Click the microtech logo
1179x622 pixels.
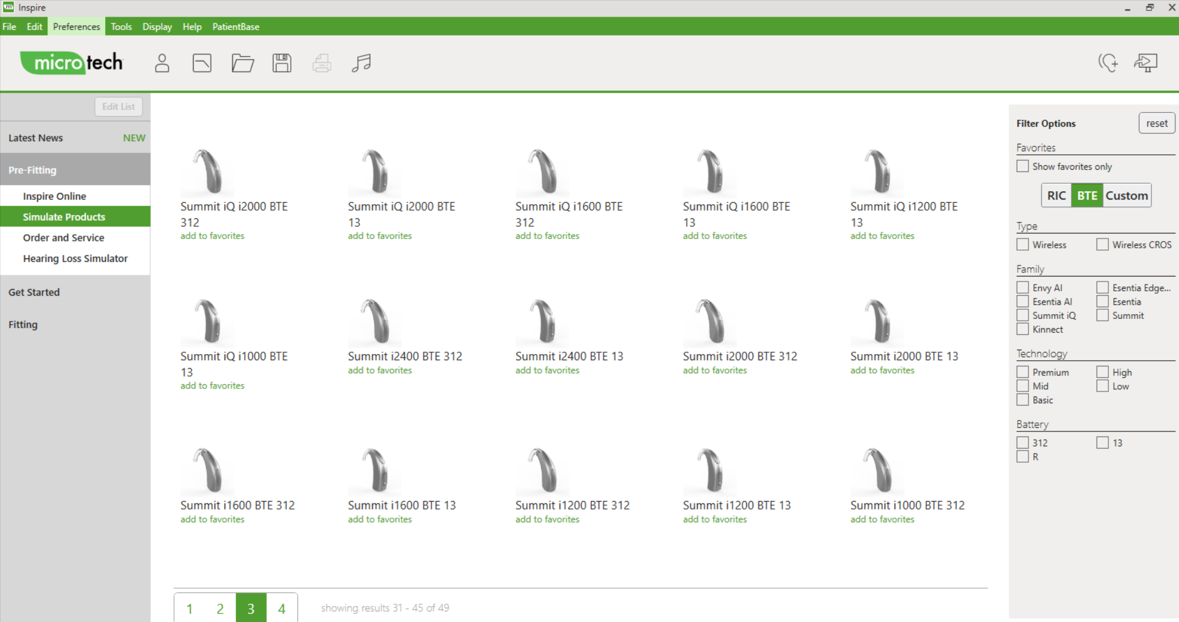click(x=71, y=63)
